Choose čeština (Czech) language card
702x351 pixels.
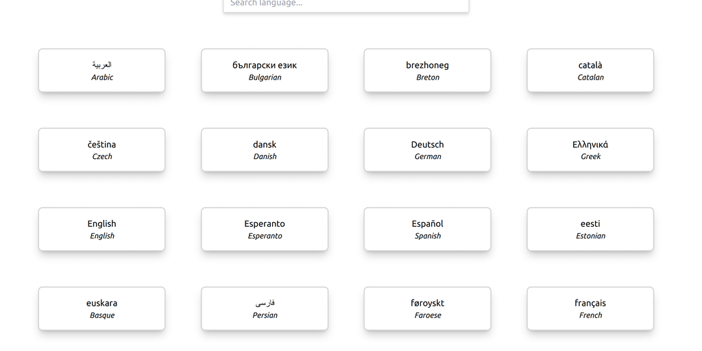coord(101,149)
